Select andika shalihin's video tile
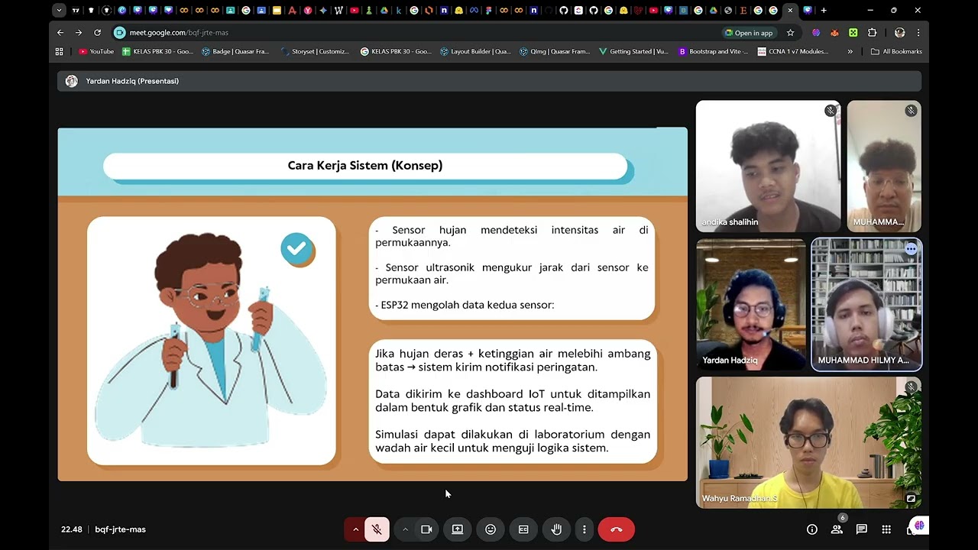Screen dimensions: 978x550 click(768, 167)
